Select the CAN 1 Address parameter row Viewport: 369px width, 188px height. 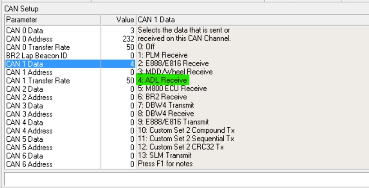point(70,72)
